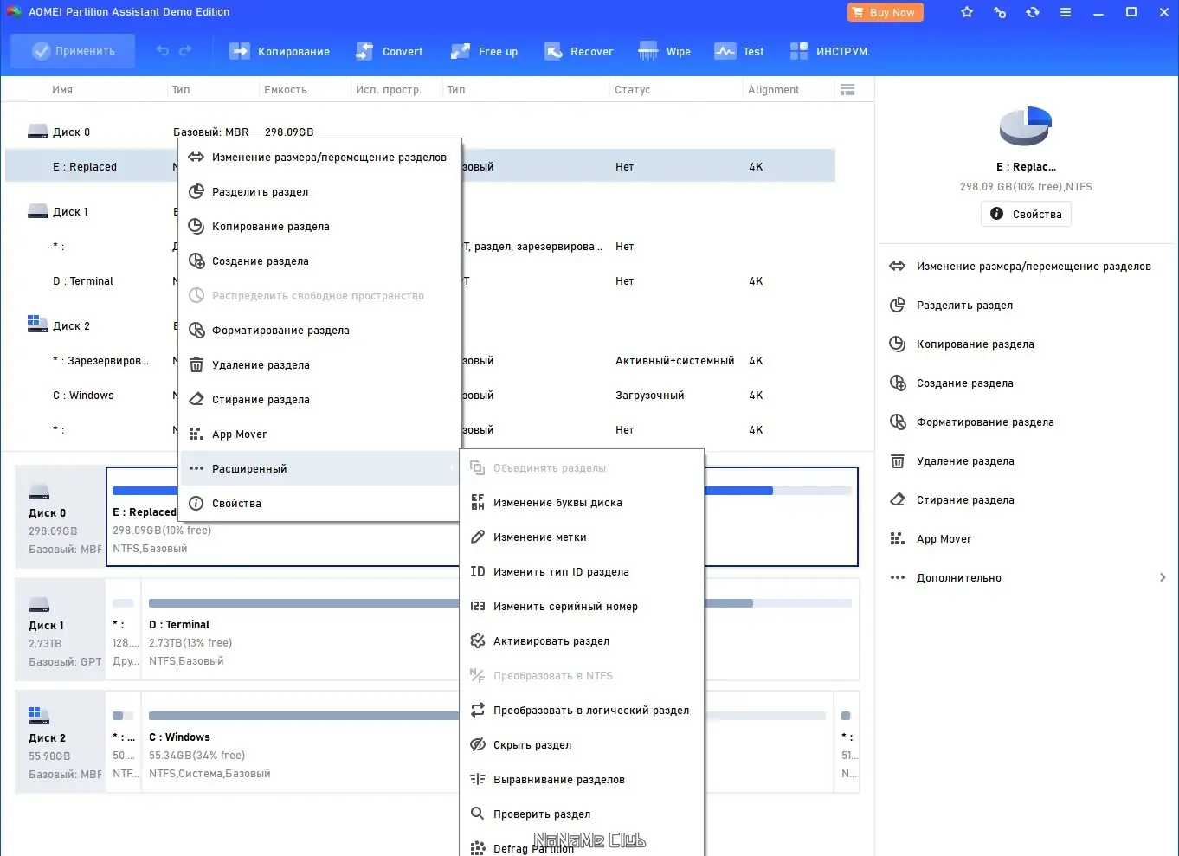Open the Free up tool in the toolbar

tap(484, 51)
